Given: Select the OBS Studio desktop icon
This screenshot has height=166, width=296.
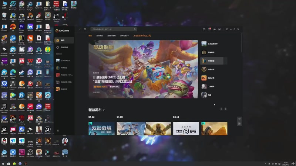Looking at the screenshot, I should 30,153.
